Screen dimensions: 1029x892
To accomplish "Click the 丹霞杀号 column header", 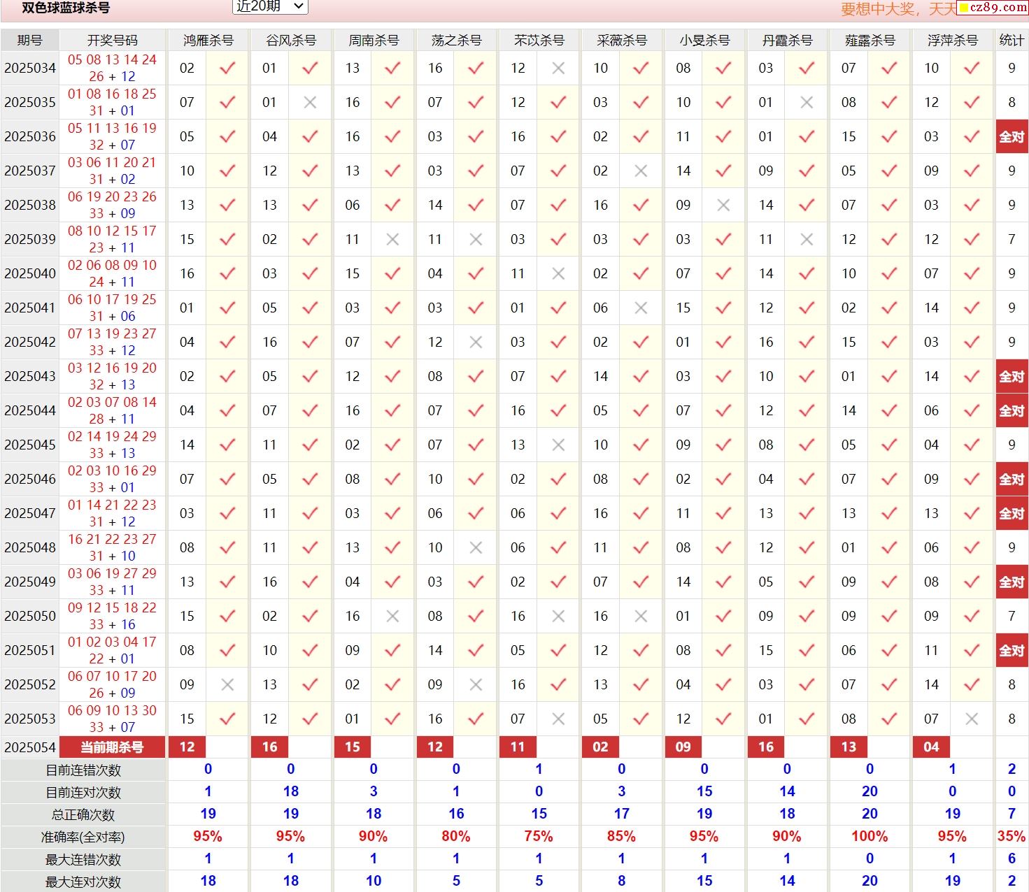I will pos(787,40).
